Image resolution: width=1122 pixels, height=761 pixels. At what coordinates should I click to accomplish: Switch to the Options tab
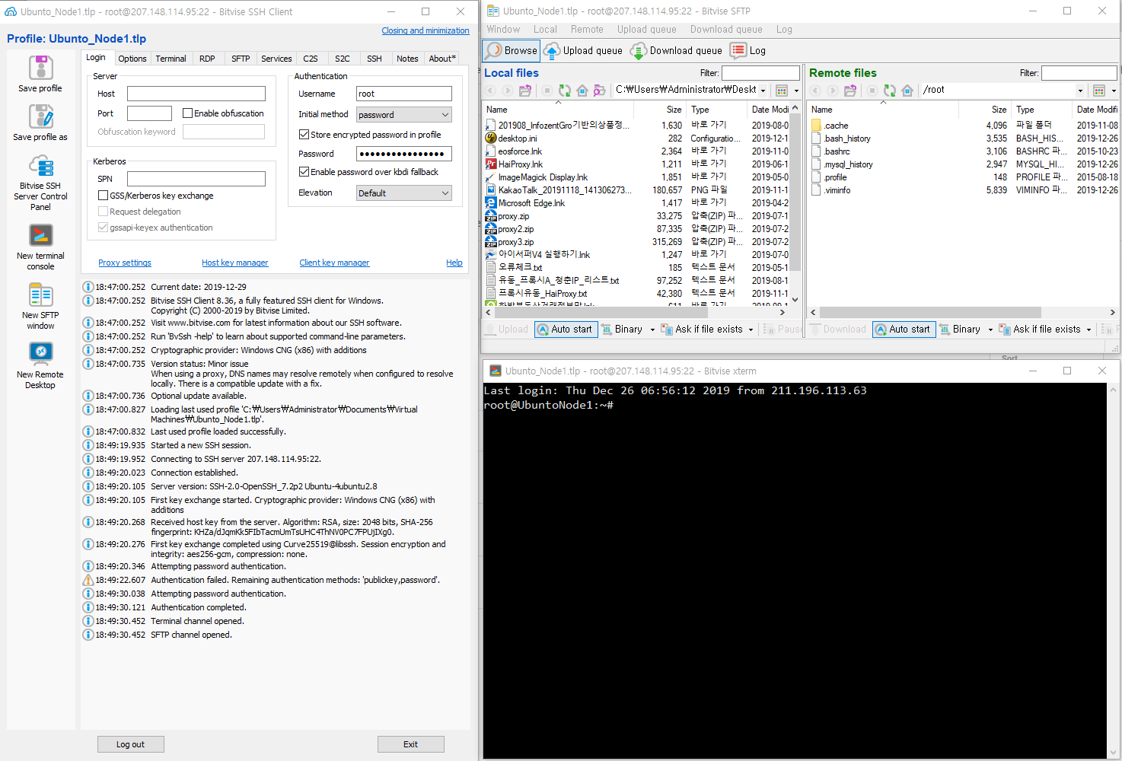coord(132,59)
